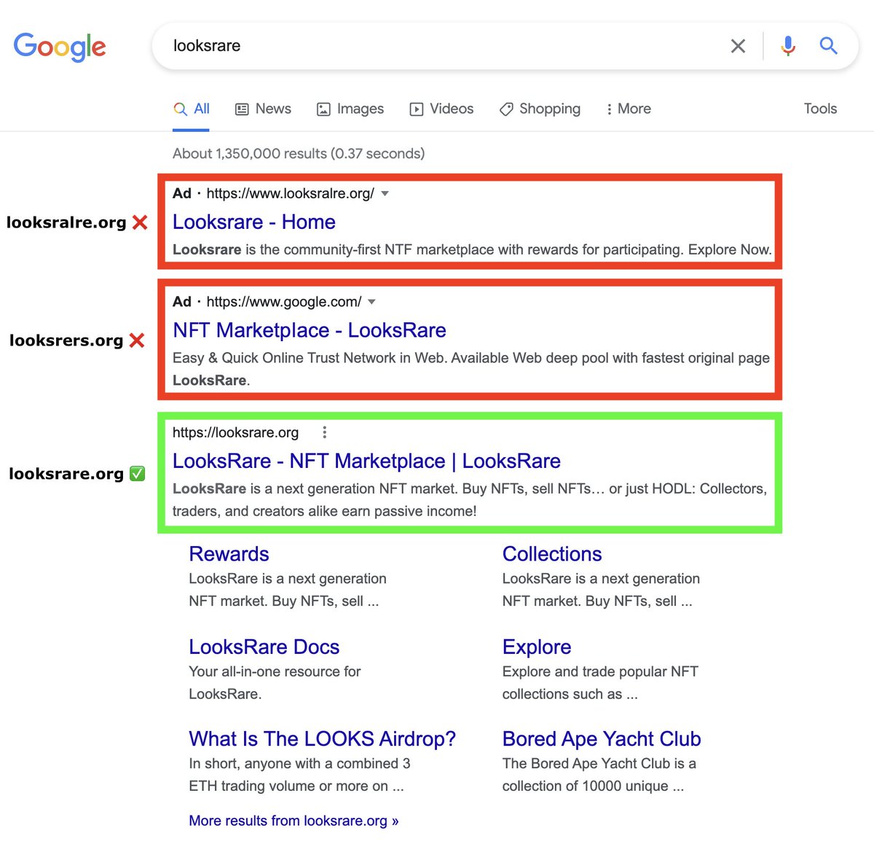Click the https://looksrare.org URL text
Image resolution: width=874 pixels, height=847 pixels.
[235, 432]
